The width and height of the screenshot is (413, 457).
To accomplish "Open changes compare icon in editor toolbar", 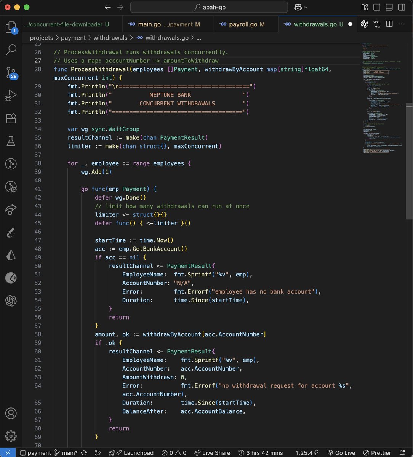I will click(x=377, y=24).
